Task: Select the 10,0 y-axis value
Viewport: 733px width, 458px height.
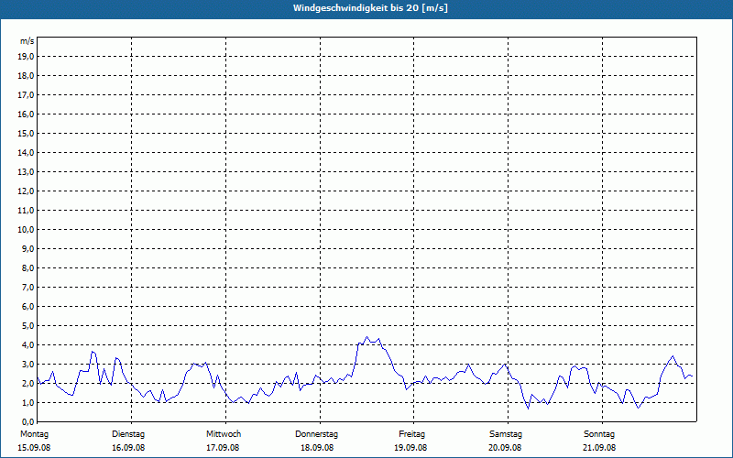Action: [x=27, y=230]
